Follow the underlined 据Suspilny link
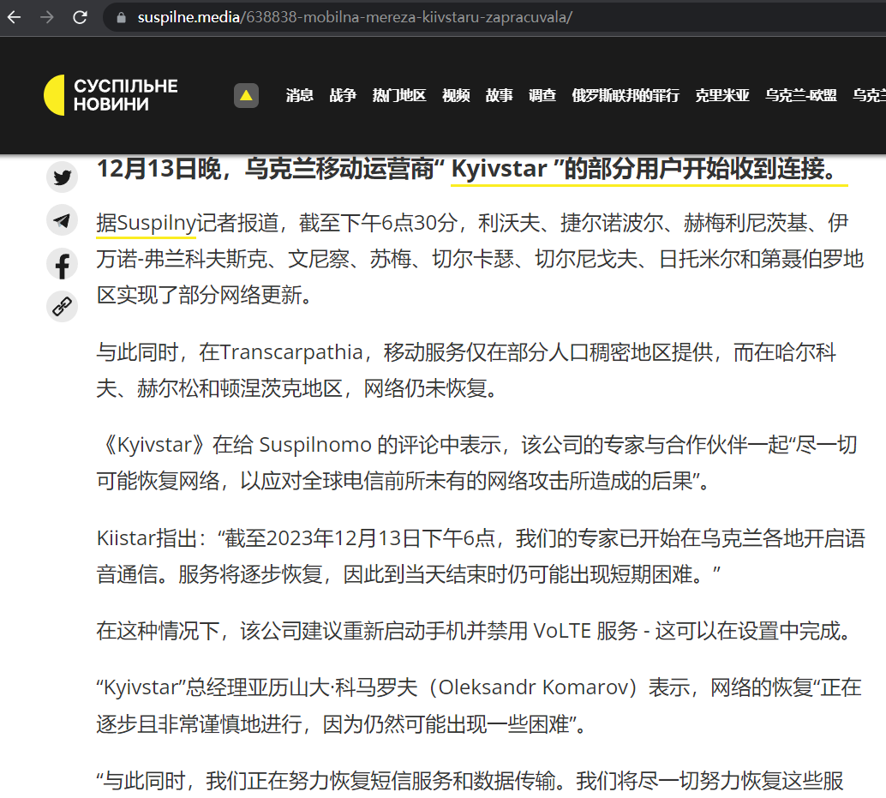 146,223
